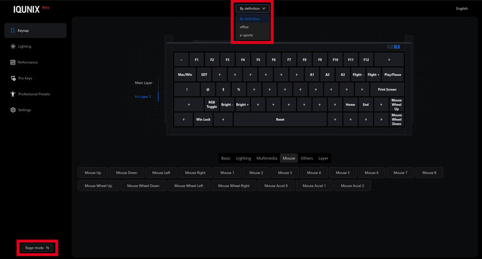Click the Reset spacebar key

click(x=280, y=119)
